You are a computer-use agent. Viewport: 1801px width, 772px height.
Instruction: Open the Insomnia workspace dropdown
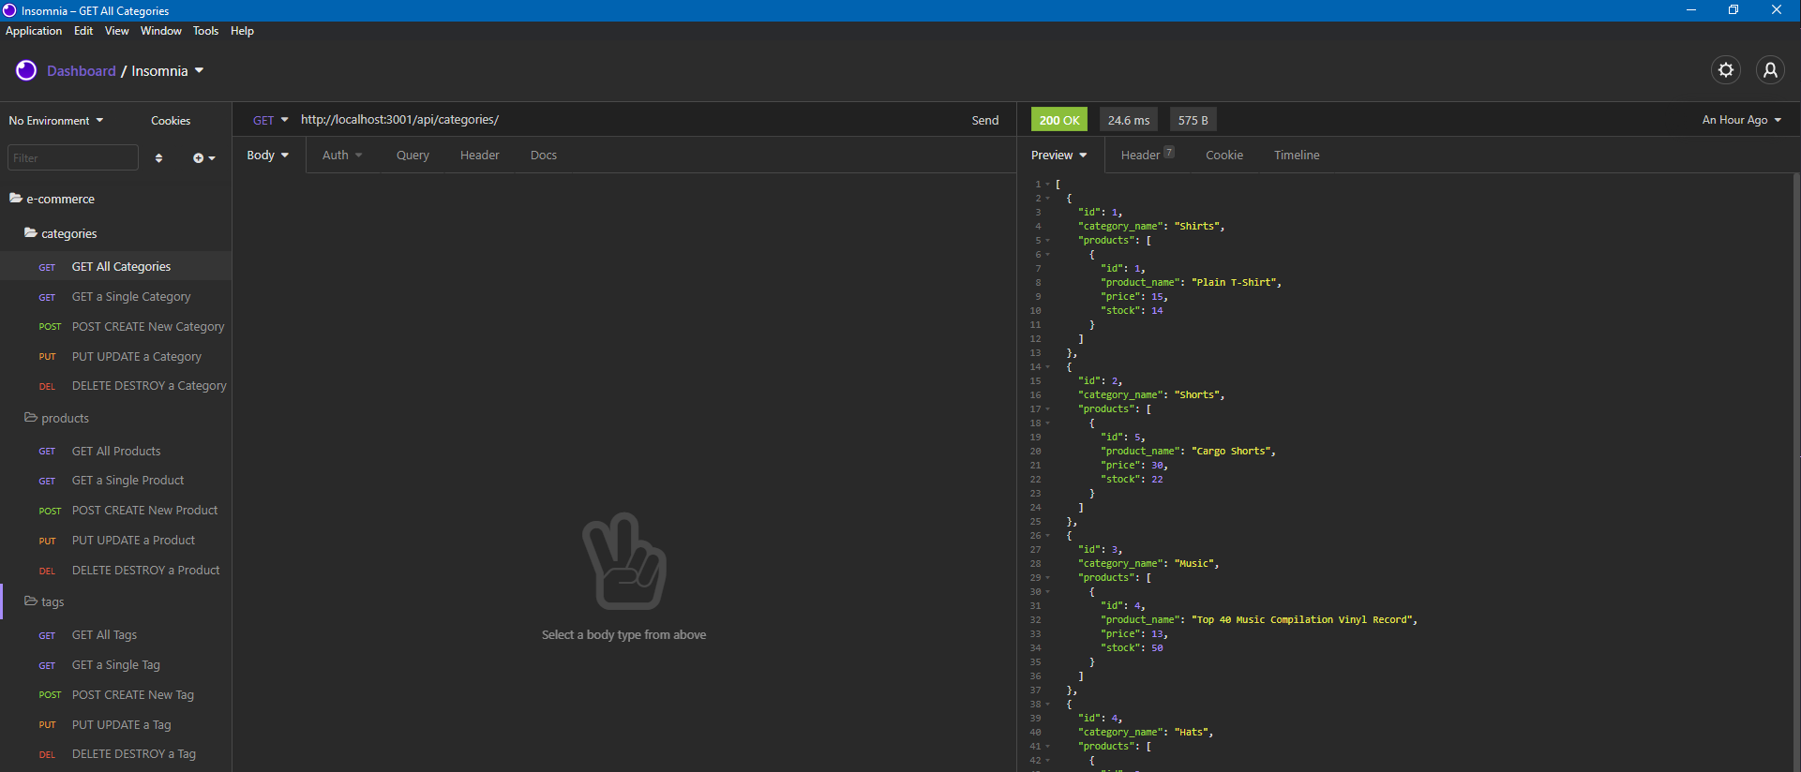[x=168, y=71]
